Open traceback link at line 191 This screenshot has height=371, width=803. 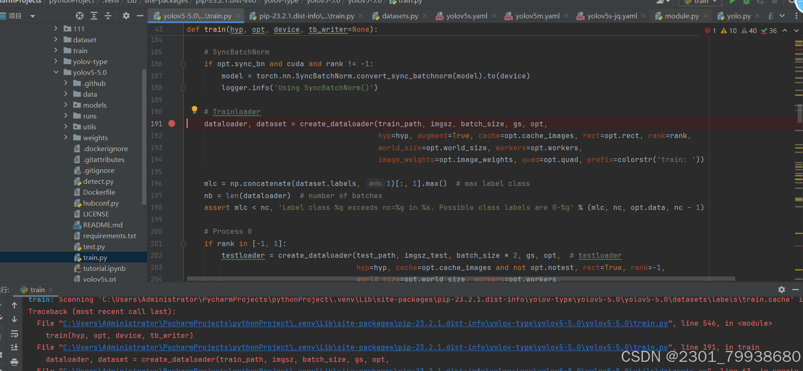click(366, 347)
